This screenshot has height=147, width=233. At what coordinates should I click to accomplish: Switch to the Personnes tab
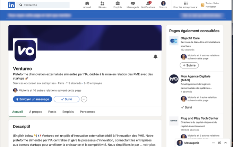(87, 112)
